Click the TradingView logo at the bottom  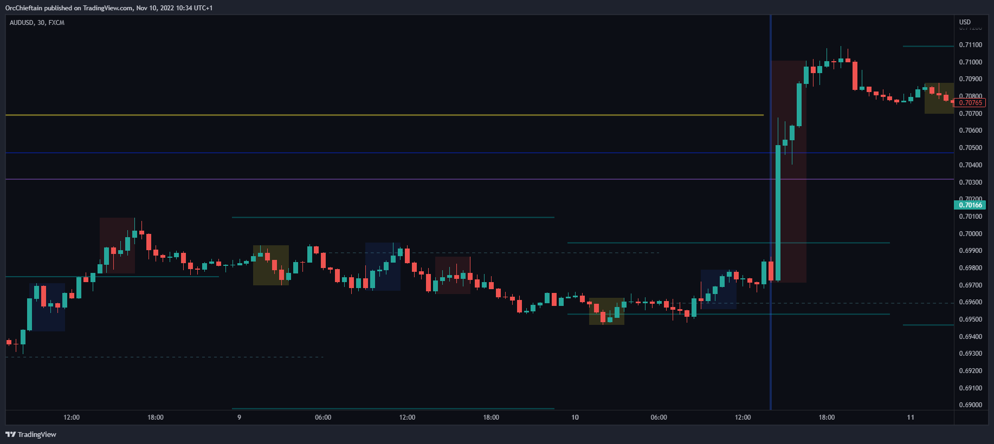[31, 434]
